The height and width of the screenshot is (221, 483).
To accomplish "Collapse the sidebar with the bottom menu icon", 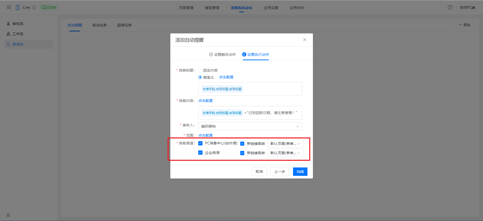I will pyautogui.click(x=9, y=215).
